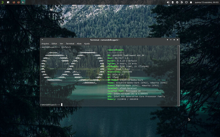Viewport: 220px width, 137px height.
Task: Open the volume control in the system tray
Action: 168,2
